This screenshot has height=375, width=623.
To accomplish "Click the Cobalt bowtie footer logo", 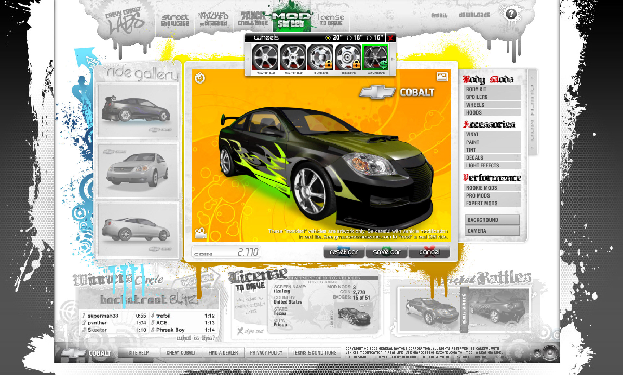I will click(86, 353).
